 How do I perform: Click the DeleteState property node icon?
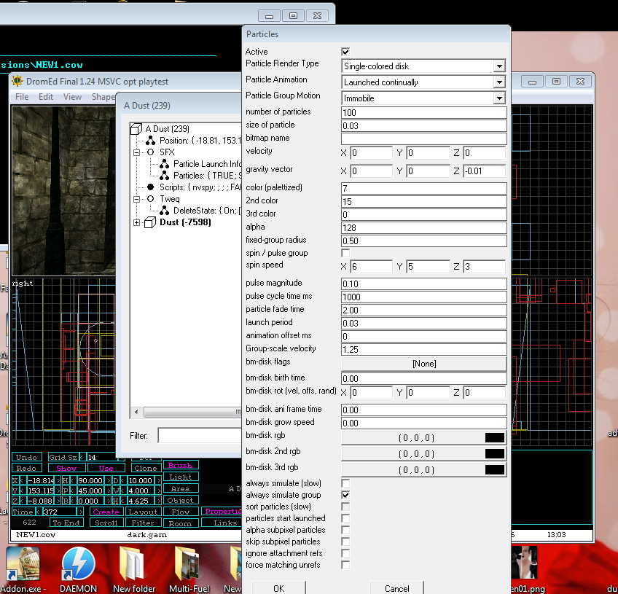[x=164, y=211]
